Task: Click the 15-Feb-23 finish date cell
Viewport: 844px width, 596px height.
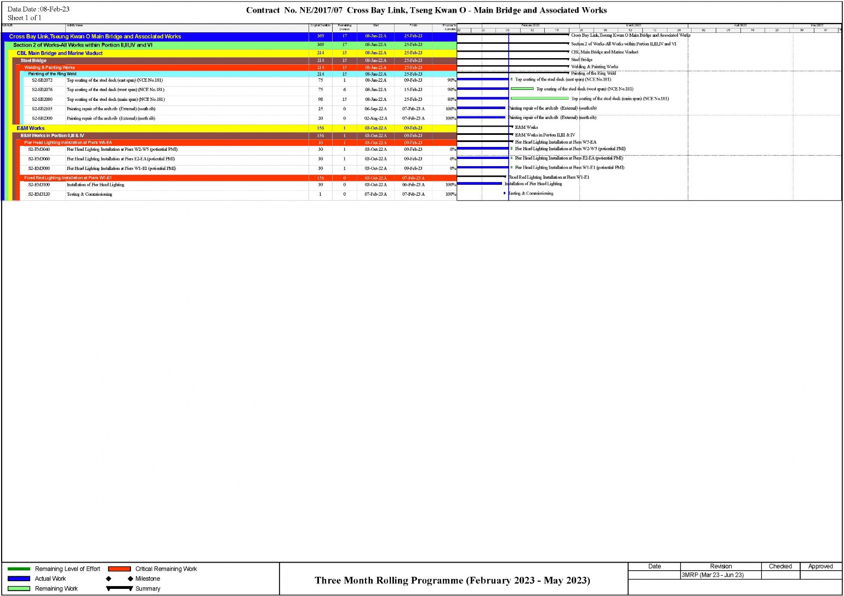Action: tap(413, 90)
